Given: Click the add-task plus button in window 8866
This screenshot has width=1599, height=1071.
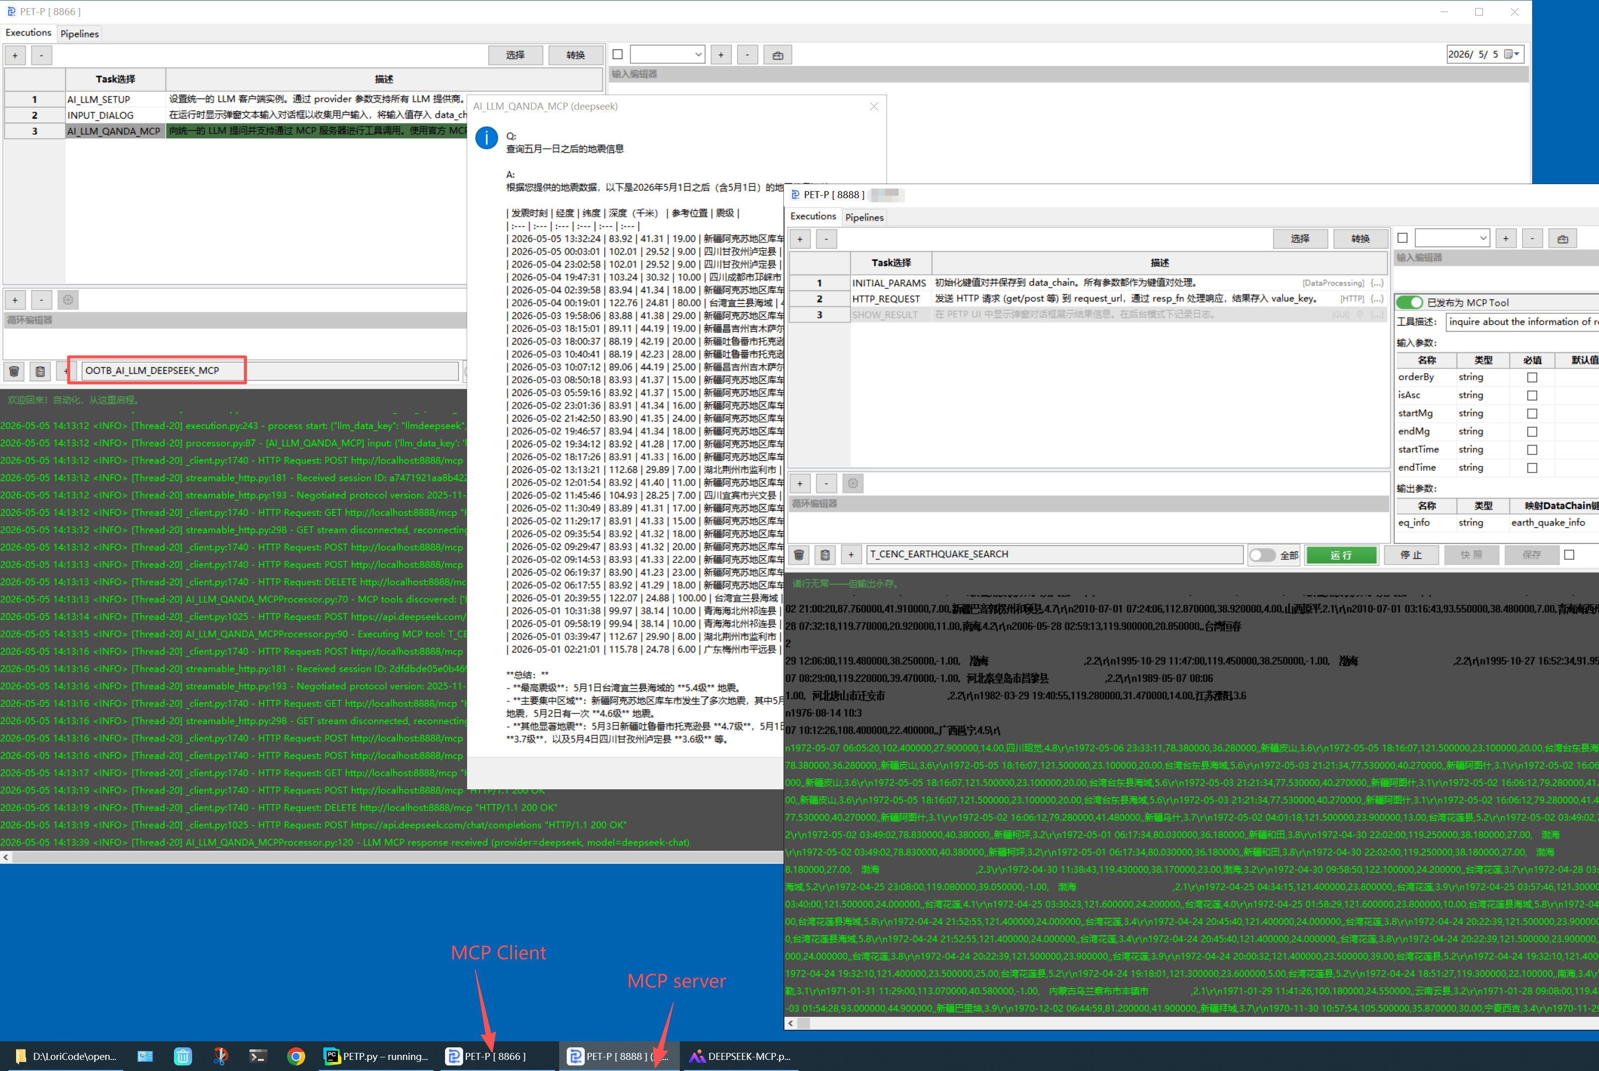Looking at the screenshot, I should click(15, 55).
